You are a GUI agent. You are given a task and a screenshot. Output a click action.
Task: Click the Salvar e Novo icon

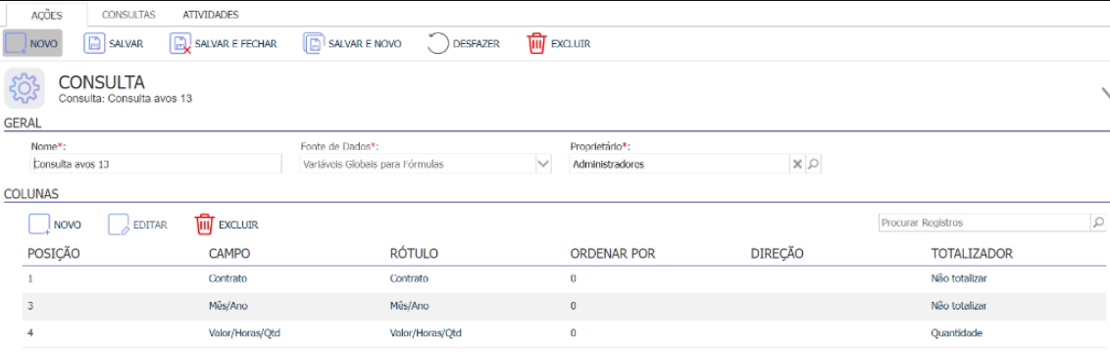tap(314, 43)
